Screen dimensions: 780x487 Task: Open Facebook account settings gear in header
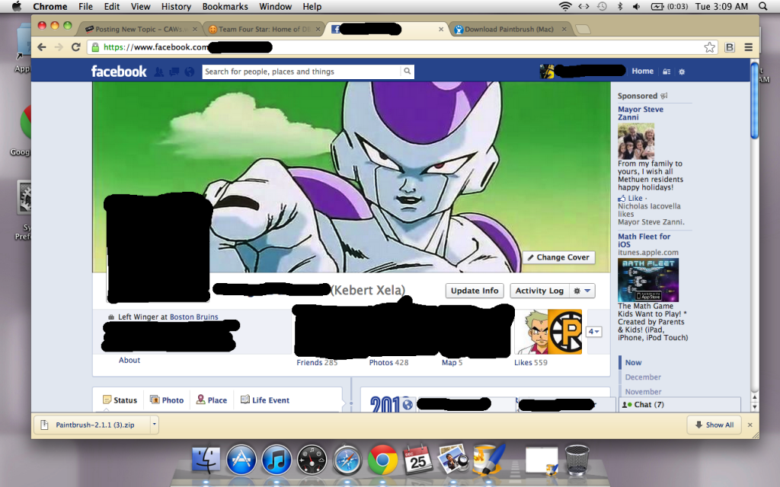click(682, 72)
